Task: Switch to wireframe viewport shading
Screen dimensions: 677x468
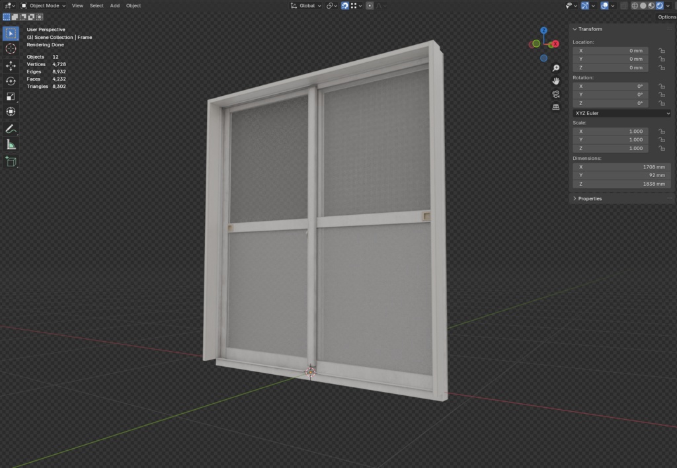Action: [x=635, y=5]
